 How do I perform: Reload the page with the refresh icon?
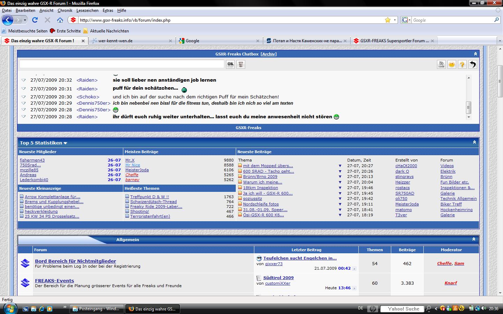tap(35, 20)
